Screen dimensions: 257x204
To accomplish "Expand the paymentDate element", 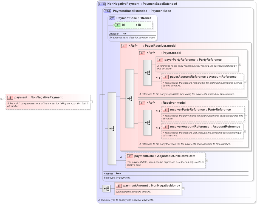I will pos(207,160).
